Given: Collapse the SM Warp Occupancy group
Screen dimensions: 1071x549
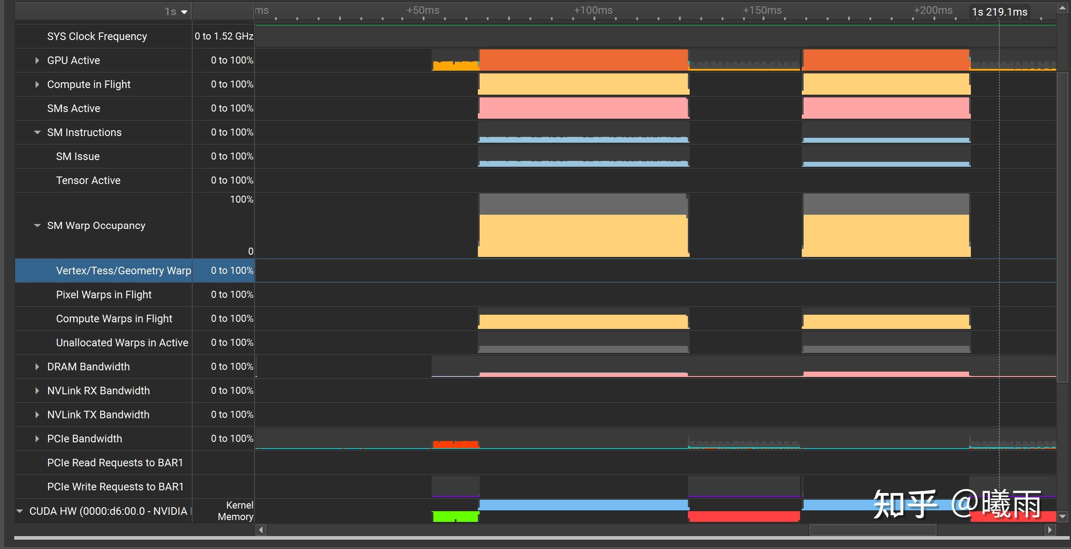Looking at the screenshot, I should click(37, 226).
